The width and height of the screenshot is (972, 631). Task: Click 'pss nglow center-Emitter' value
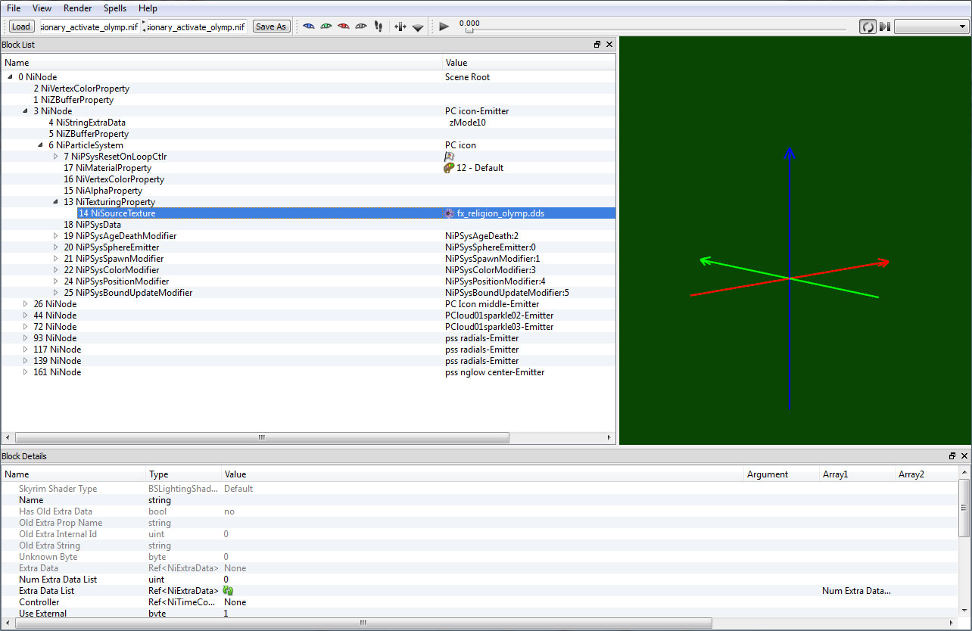point(494,372)
